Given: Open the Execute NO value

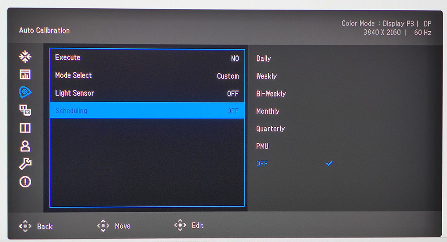Looking at the screenshot, I should point(235,58).
